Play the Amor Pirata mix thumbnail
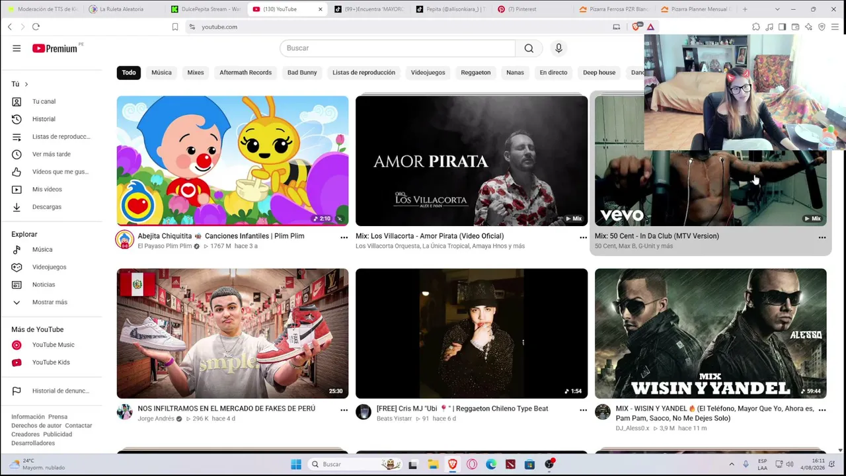 pos(471,161)
